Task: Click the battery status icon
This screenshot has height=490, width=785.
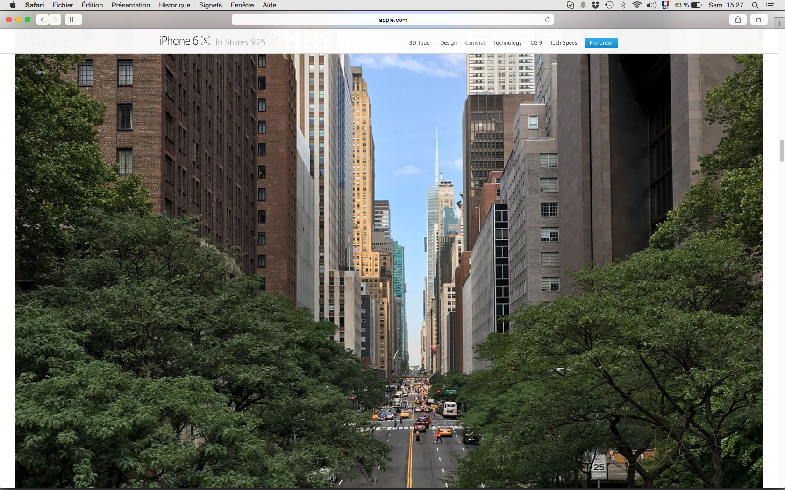Action: (696, 5)
